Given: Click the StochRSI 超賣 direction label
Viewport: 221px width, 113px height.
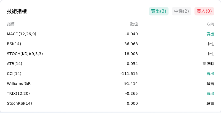Looking at the screenshot, I should pyautogui.click(x=210, y=103).
